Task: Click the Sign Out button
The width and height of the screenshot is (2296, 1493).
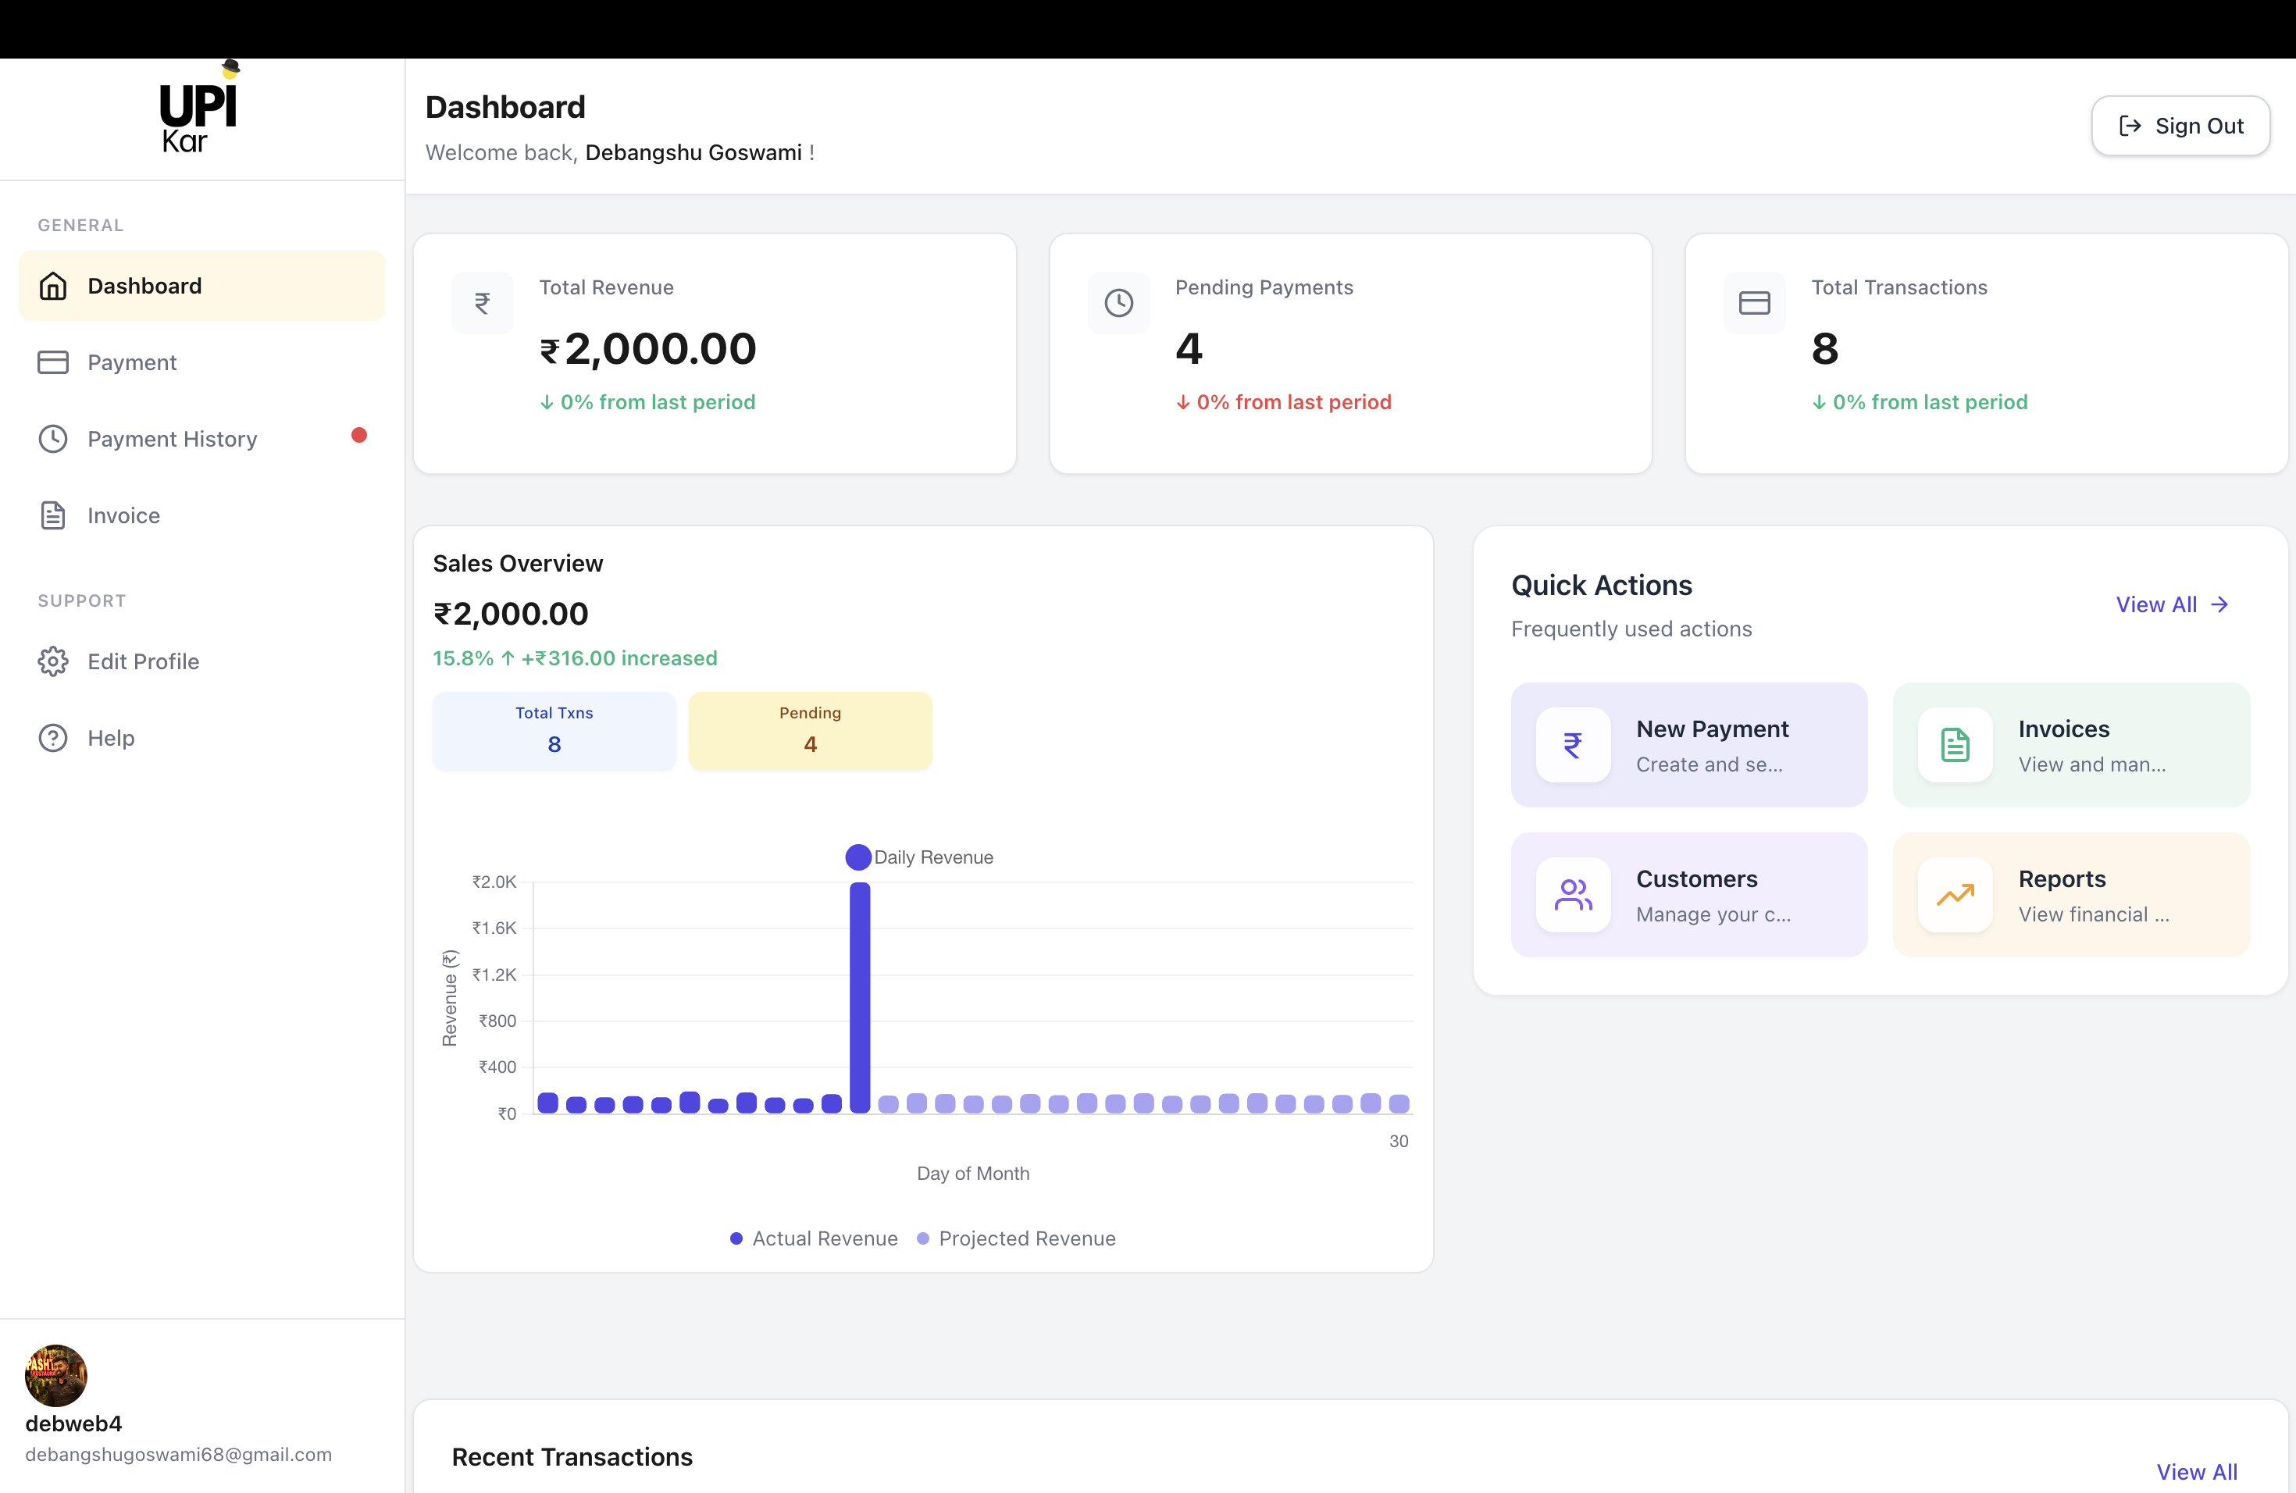Action: point(2180,126)
